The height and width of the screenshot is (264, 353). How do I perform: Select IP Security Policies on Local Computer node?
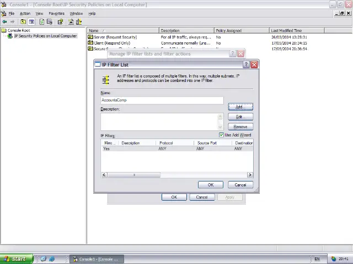point(45,36)
